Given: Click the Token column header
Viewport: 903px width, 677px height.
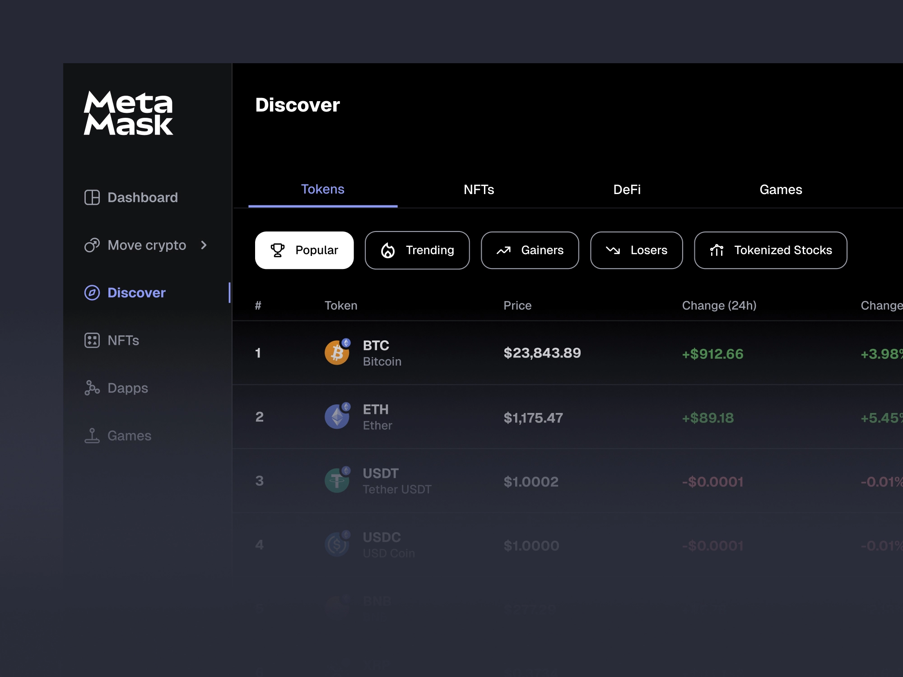Looking at the screenshot, I should pos(341,306).
